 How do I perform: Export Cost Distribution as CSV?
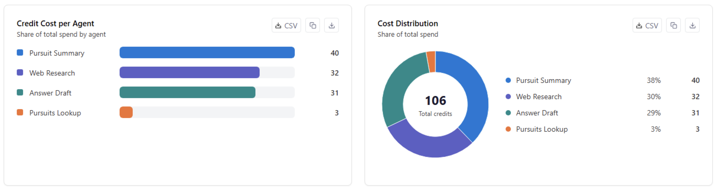[x=647, y=25]
